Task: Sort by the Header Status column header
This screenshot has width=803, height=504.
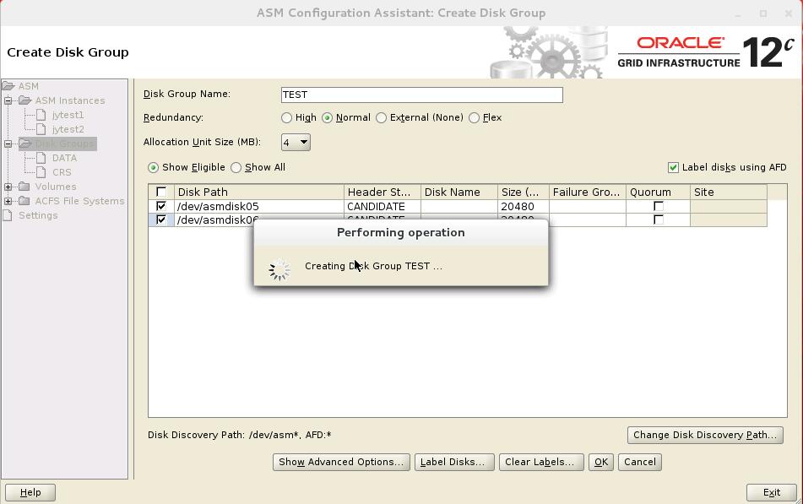Action: [x=382, y=192]
